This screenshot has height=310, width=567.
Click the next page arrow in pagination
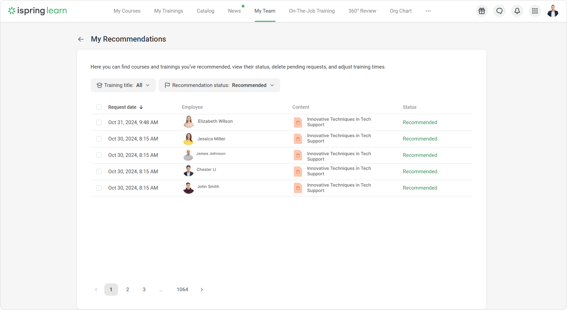coord(202,289)
